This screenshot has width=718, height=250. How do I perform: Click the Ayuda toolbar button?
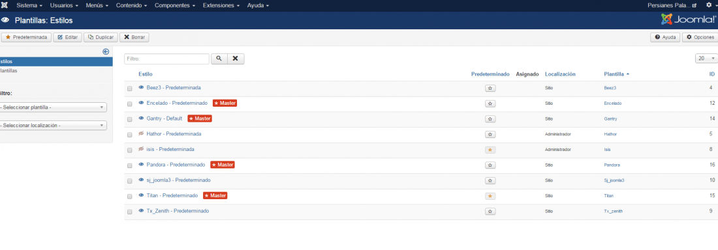tap(665, 38)
